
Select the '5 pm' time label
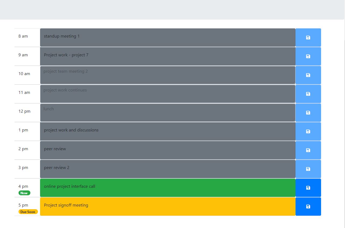(23, 205)
